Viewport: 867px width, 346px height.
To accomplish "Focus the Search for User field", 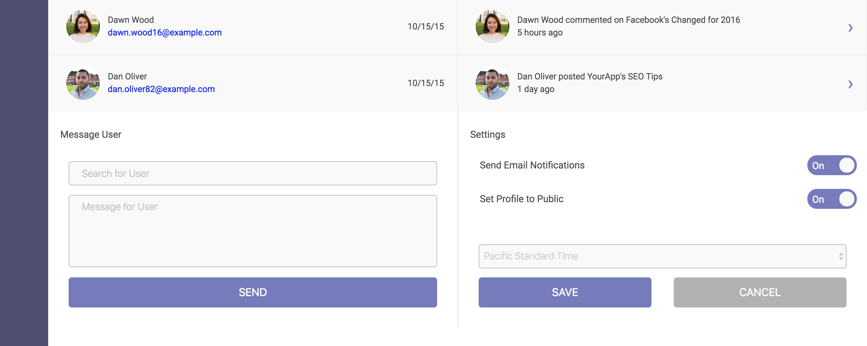I will pos(253,174).
